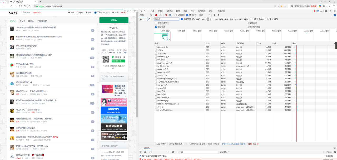Click the import HAR upload arrow icon
This screenshot has width=337, height=160.
[214, 15]
